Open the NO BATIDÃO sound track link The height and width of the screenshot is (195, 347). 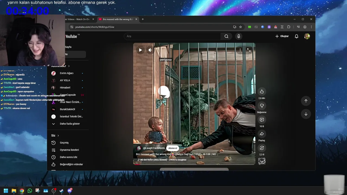coord(163,160)
